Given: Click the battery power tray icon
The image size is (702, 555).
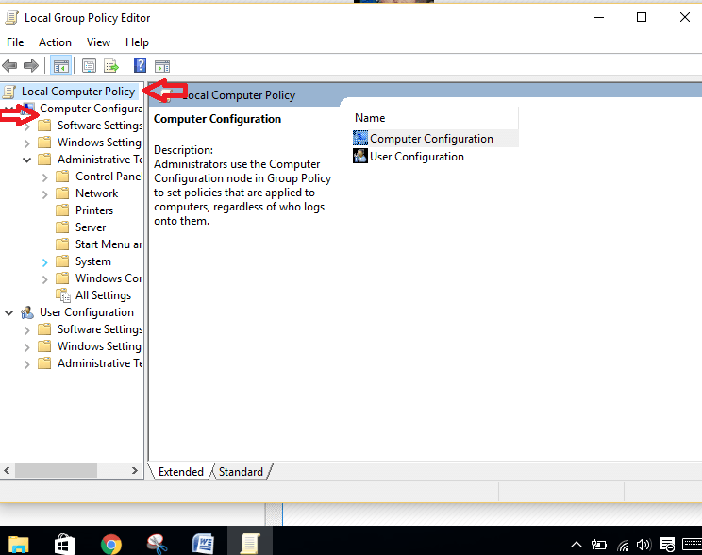Looking at the screenshot, I should (x=599, y=545).
